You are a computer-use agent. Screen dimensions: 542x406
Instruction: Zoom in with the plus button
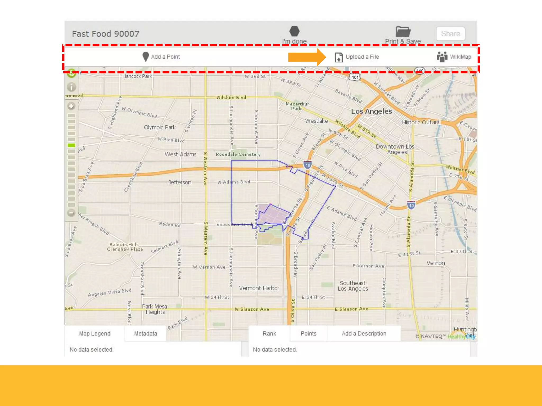[x=71, y=106]
